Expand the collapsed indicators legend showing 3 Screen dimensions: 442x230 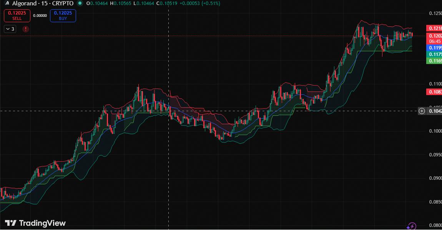10,29
